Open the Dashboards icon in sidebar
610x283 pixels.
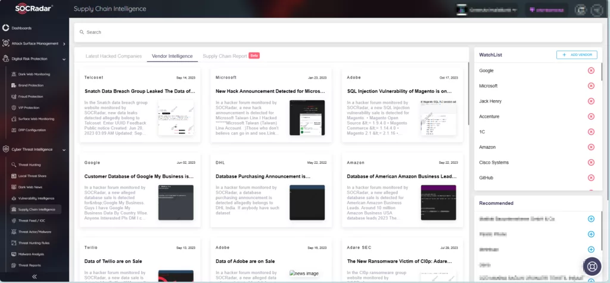(5, 28)
